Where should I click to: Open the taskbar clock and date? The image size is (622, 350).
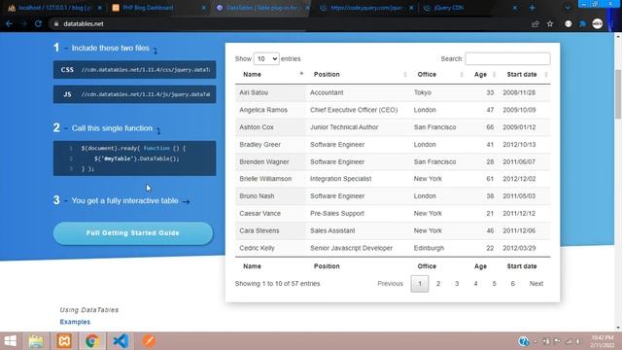click(603, 341)
